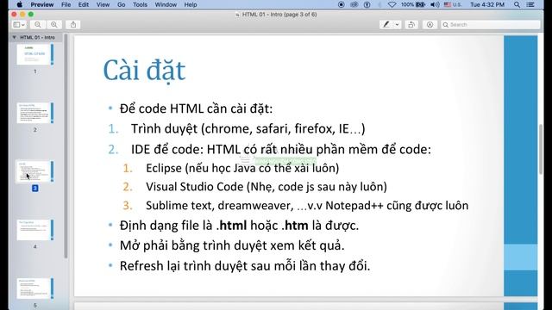Image resolution: width=552 pixels, height=310 pixels.
Task: Click the Cài đặt slide title
Action: point(144,71)
